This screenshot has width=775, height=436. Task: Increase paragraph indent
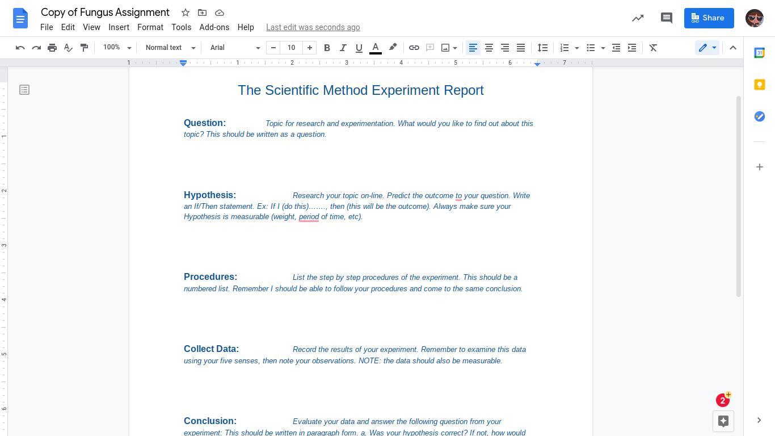click(632, 48)
